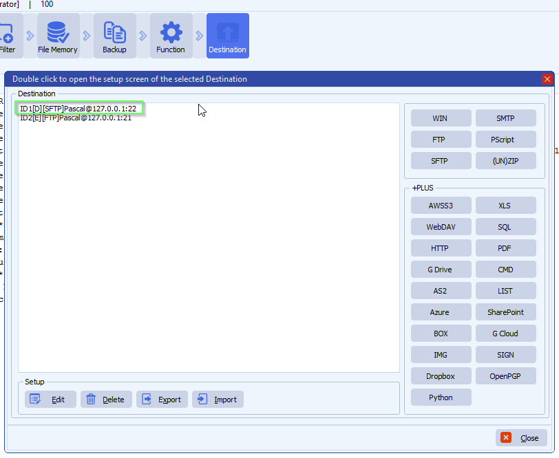This screenshot has height=458, width=559.
Task: Open the Backup step icon
Action: coord(114,36)
